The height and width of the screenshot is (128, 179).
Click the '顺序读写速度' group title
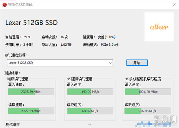(18, 79)
